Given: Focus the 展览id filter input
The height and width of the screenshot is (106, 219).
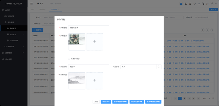Looking at the screenshot, I should pos(48,17).
